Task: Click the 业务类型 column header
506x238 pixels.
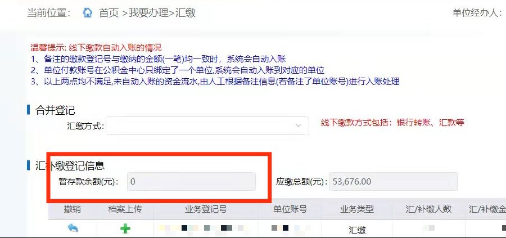Action: click(357, 209)
